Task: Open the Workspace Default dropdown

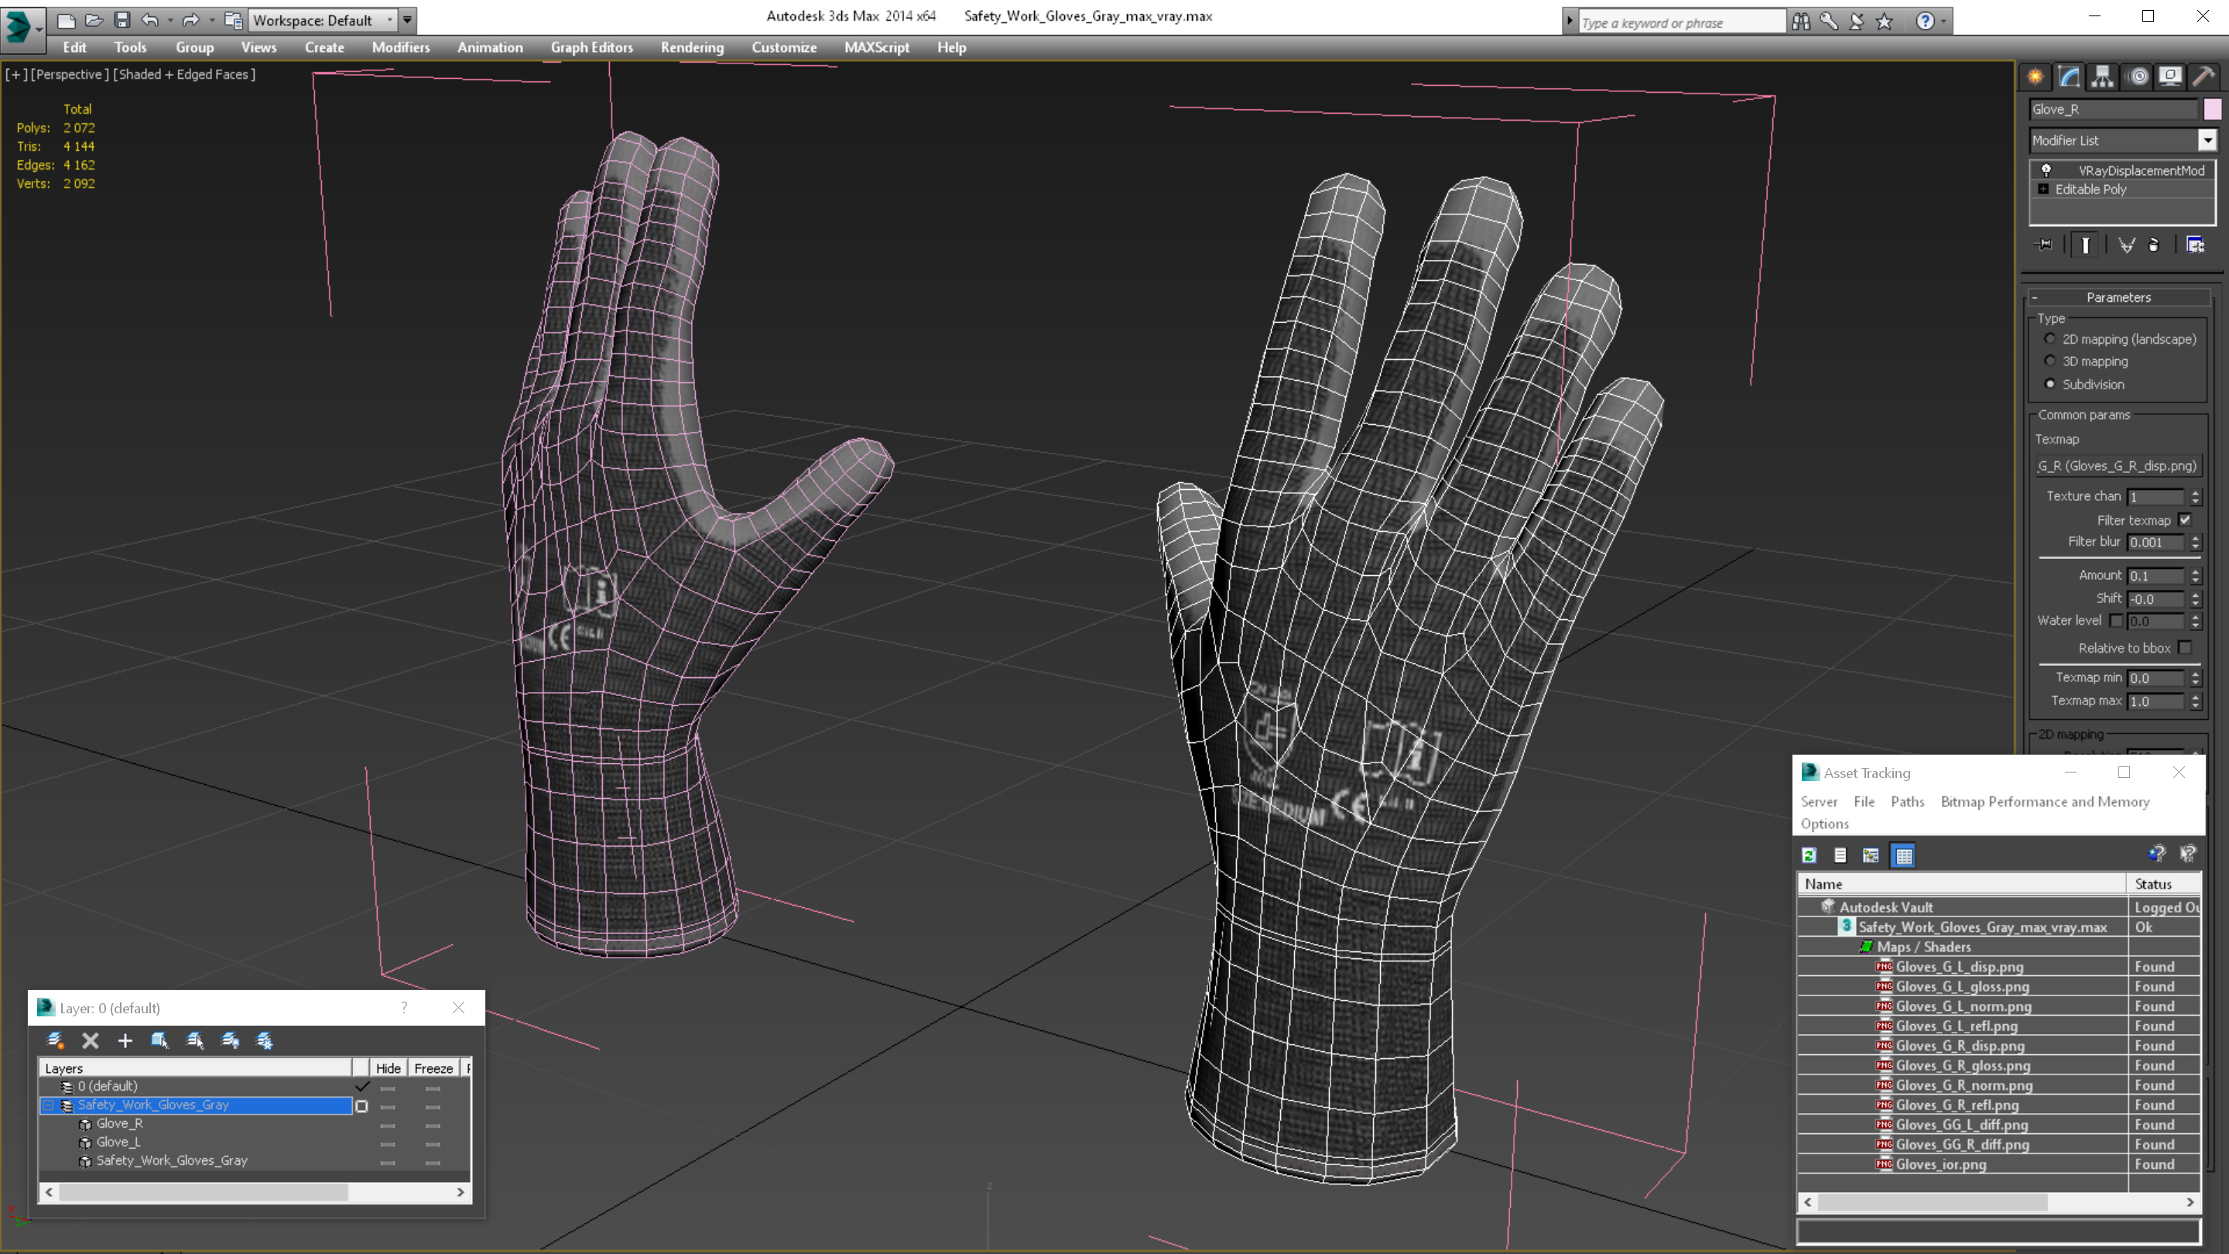Action: [x=389, y=20]
